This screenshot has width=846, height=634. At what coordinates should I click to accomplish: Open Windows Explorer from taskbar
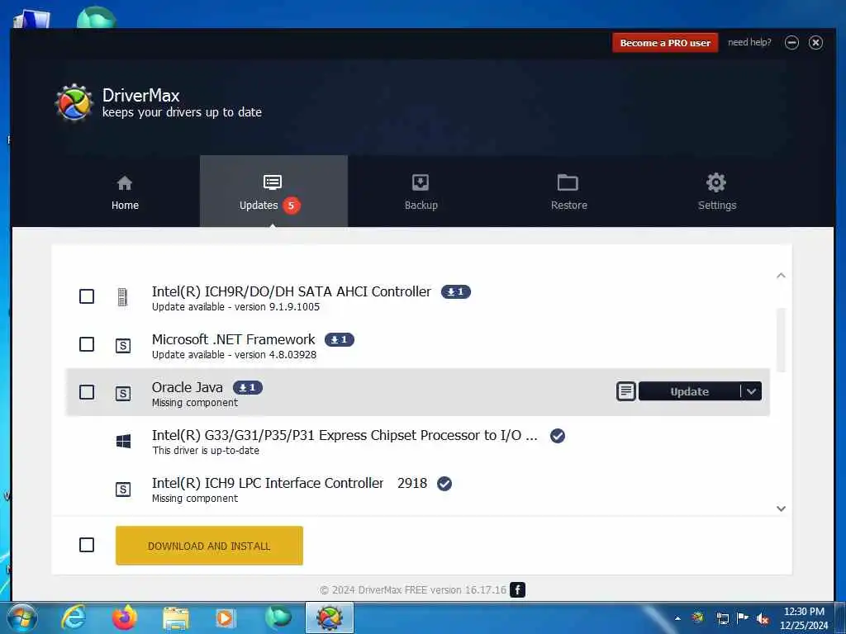[x=176, y=618]
